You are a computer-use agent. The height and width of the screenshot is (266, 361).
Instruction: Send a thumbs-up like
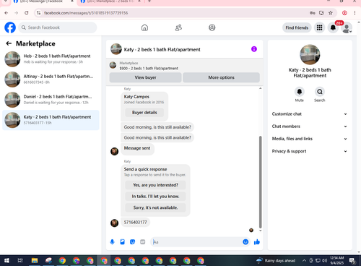[257, 242]
